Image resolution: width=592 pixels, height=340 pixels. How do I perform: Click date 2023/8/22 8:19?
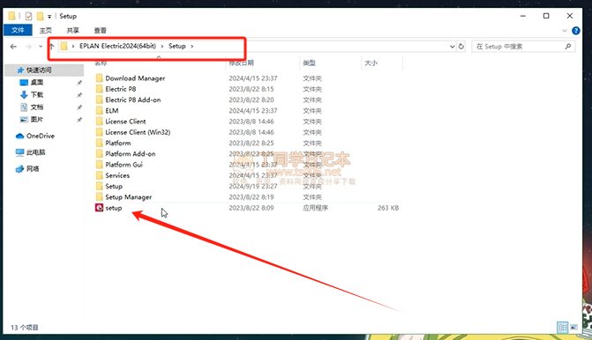(251, 197)
